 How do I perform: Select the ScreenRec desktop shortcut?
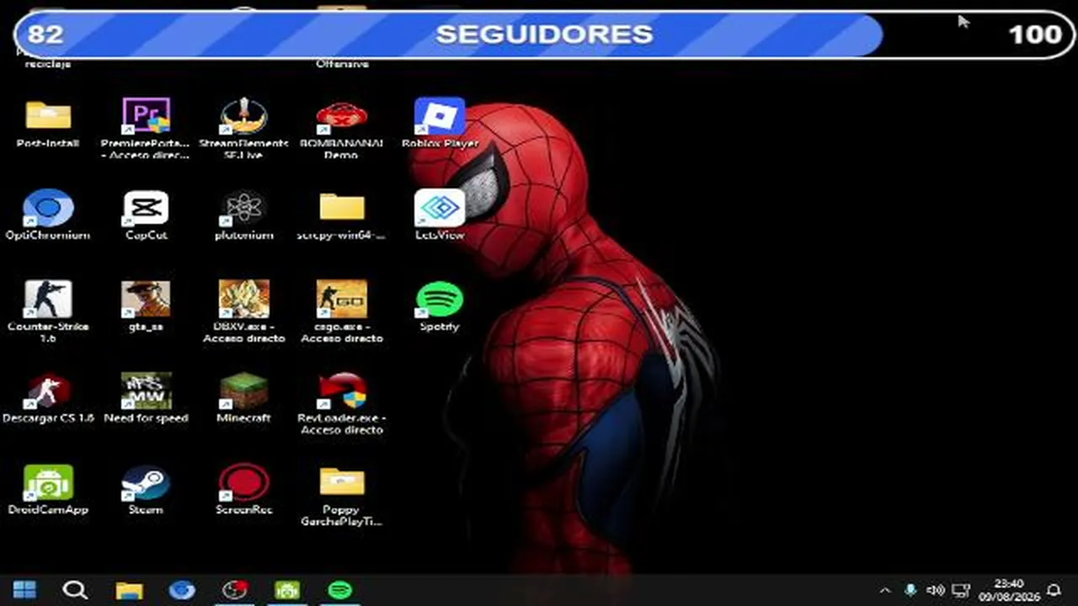(244, 482)
